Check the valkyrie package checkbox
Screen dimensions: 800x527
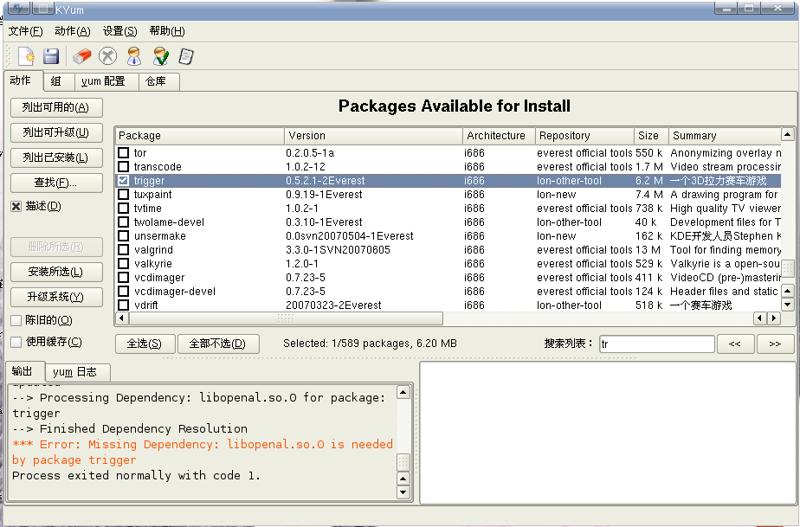click(124, 263)
